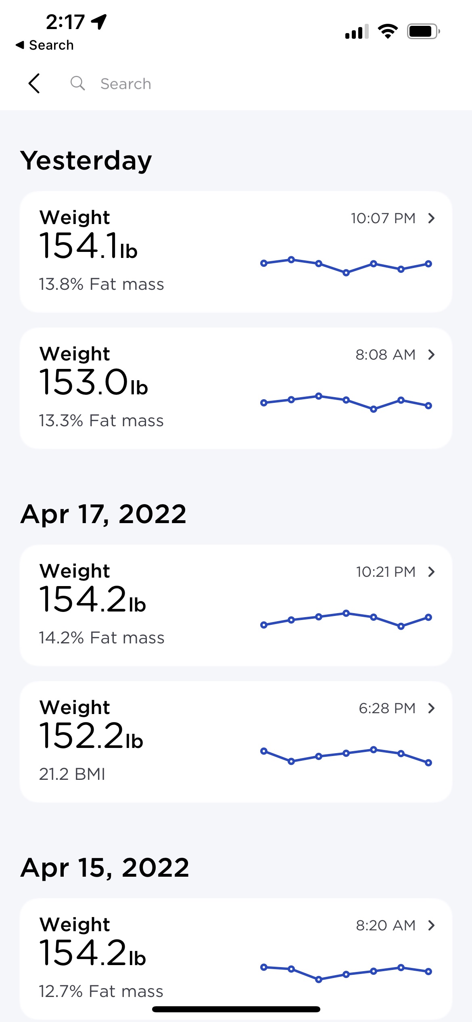This screenshot has height=1022, width=472.
Task: Open the 10:07 PM weight entry chevron
Action: [431, 218]
